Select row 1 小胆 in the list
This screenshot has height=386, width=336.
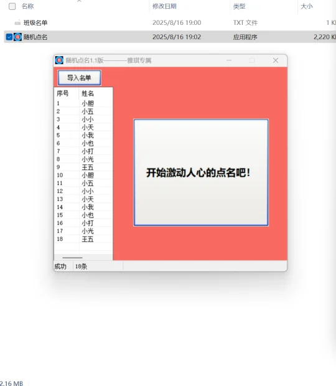[x=83, y=103]
